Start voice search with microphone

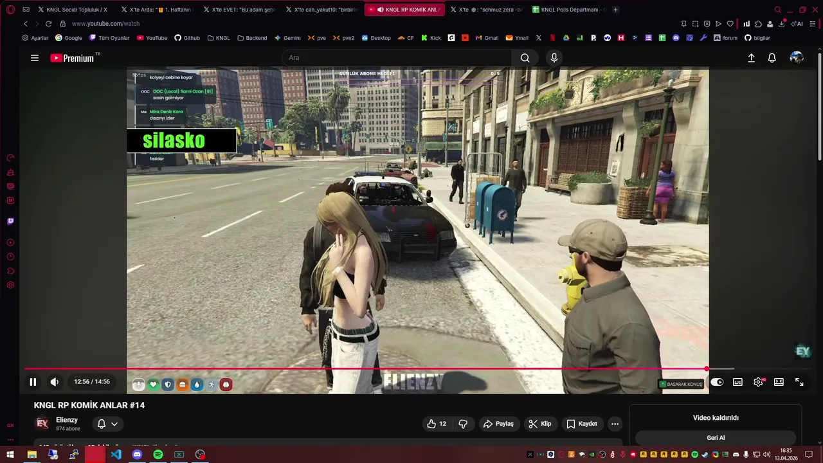(554, 58)
